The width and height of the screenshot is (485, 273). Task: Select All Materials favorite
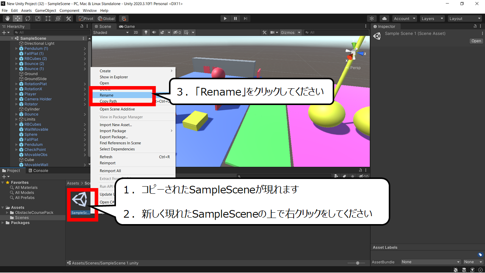point(26,188)
